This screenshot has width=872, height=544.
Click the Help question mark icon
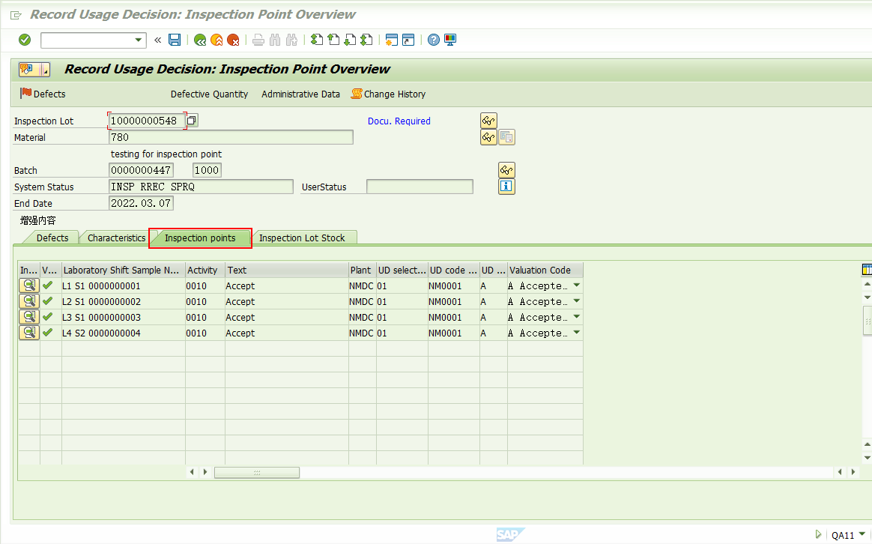[434, 40]
